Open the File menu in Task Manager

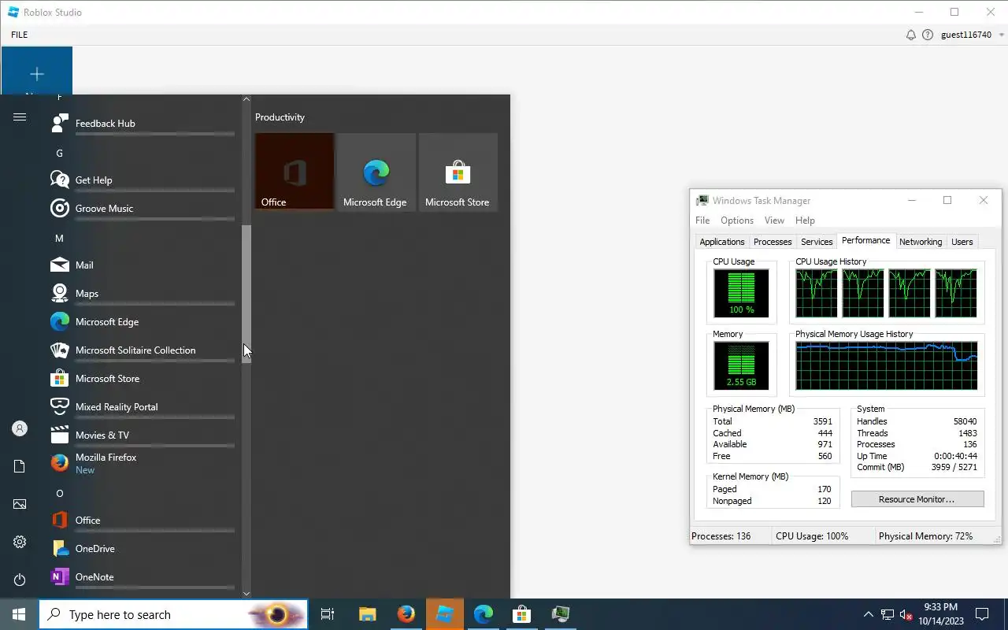click(702, 220)
